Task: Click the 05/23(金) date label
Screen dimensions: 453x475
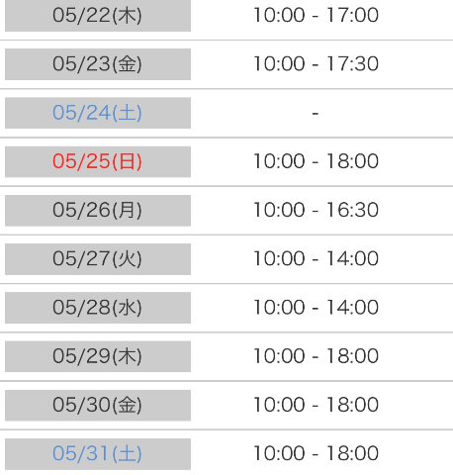Action: point(97,64)
